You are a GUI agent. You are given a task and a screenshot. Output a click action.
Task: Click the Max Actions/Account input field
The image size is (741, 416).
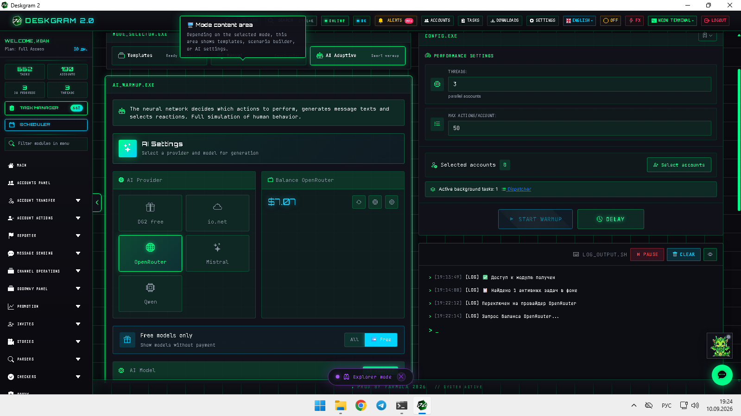579,128
